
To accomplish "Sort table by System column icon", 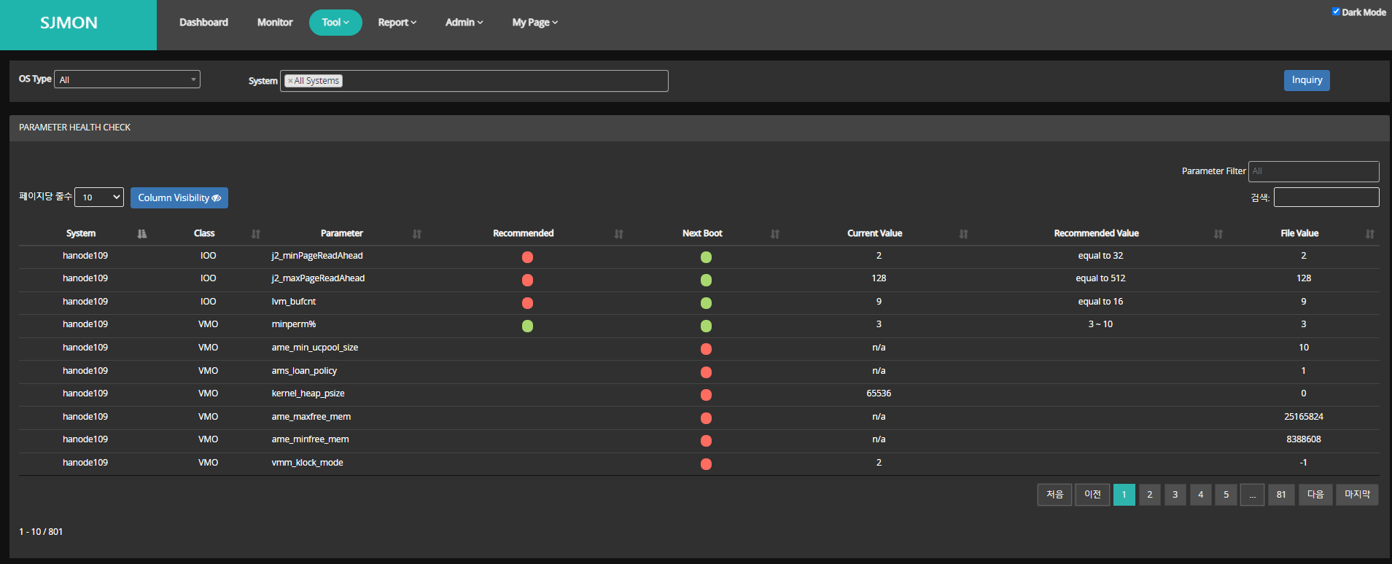I will point(141,234).
